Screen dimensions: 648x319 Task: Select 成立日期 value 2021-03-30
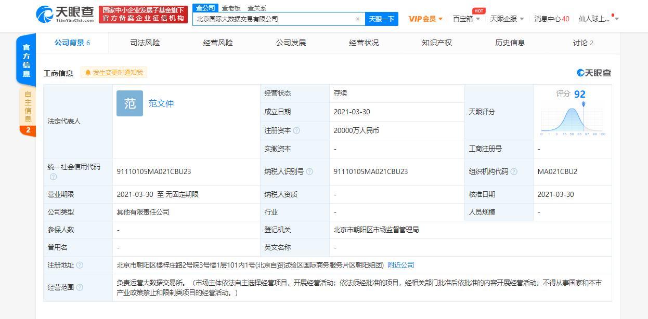[x=352, y=112]
